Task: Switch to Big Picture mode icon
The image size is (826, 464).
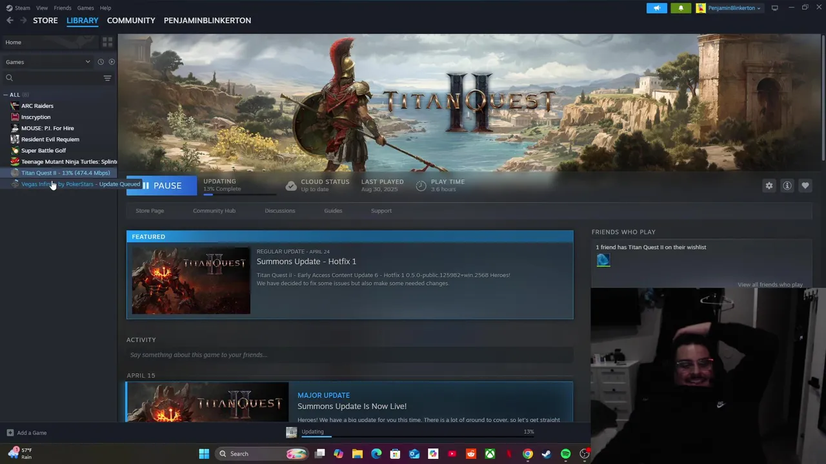Action: (774, 8)
